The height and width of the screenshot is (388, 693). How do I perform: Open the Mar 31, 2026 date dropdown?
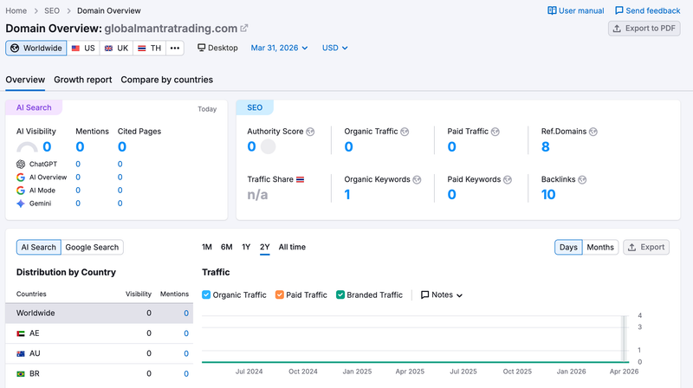coord(279,48)
